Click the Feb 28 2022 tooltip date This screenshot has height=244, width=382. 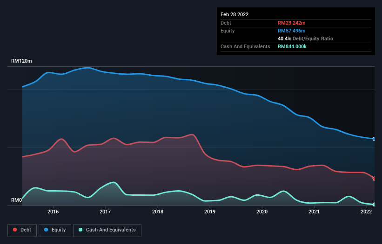click(x=235, y=14)
